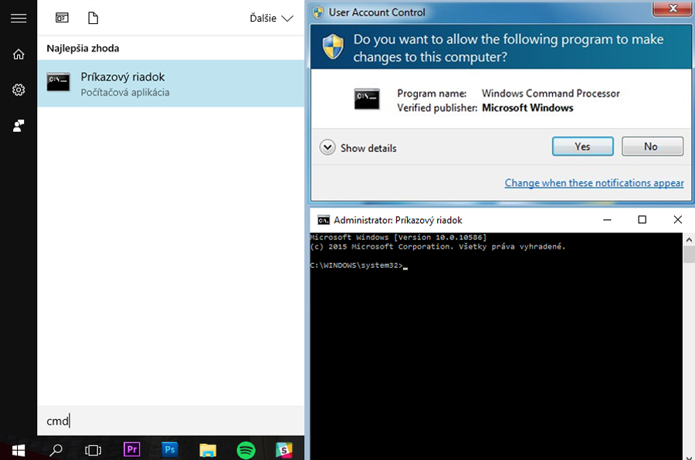Click Microsoft Windows publisher text in UAC
695x460 pixels.
pyautogui.click(x=527, y=108)
